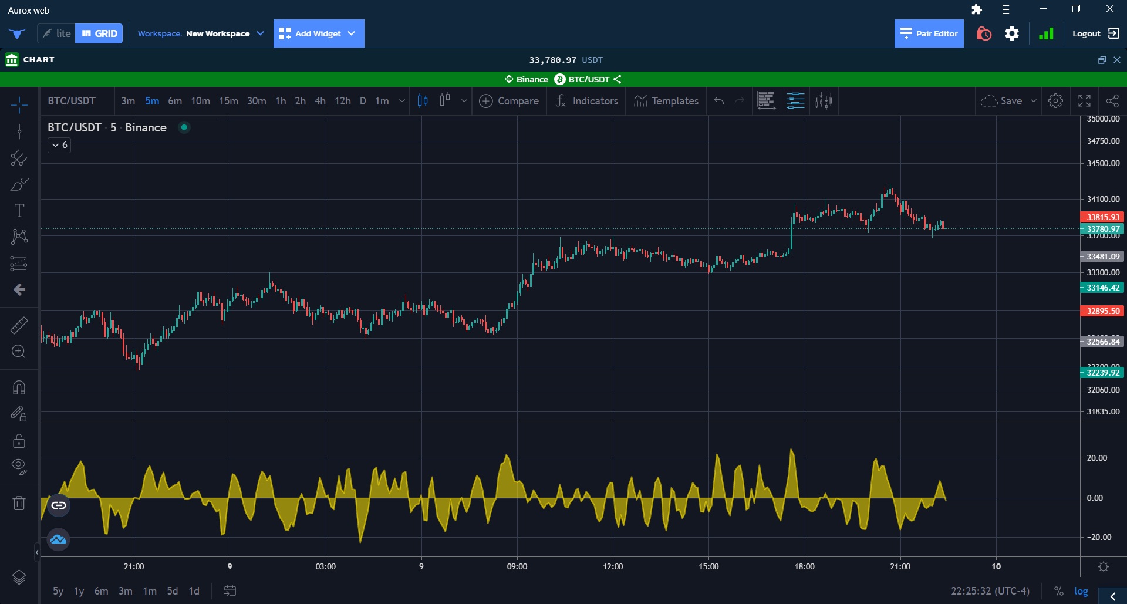Select the crosshair cursor tool

tap(19, 104)
